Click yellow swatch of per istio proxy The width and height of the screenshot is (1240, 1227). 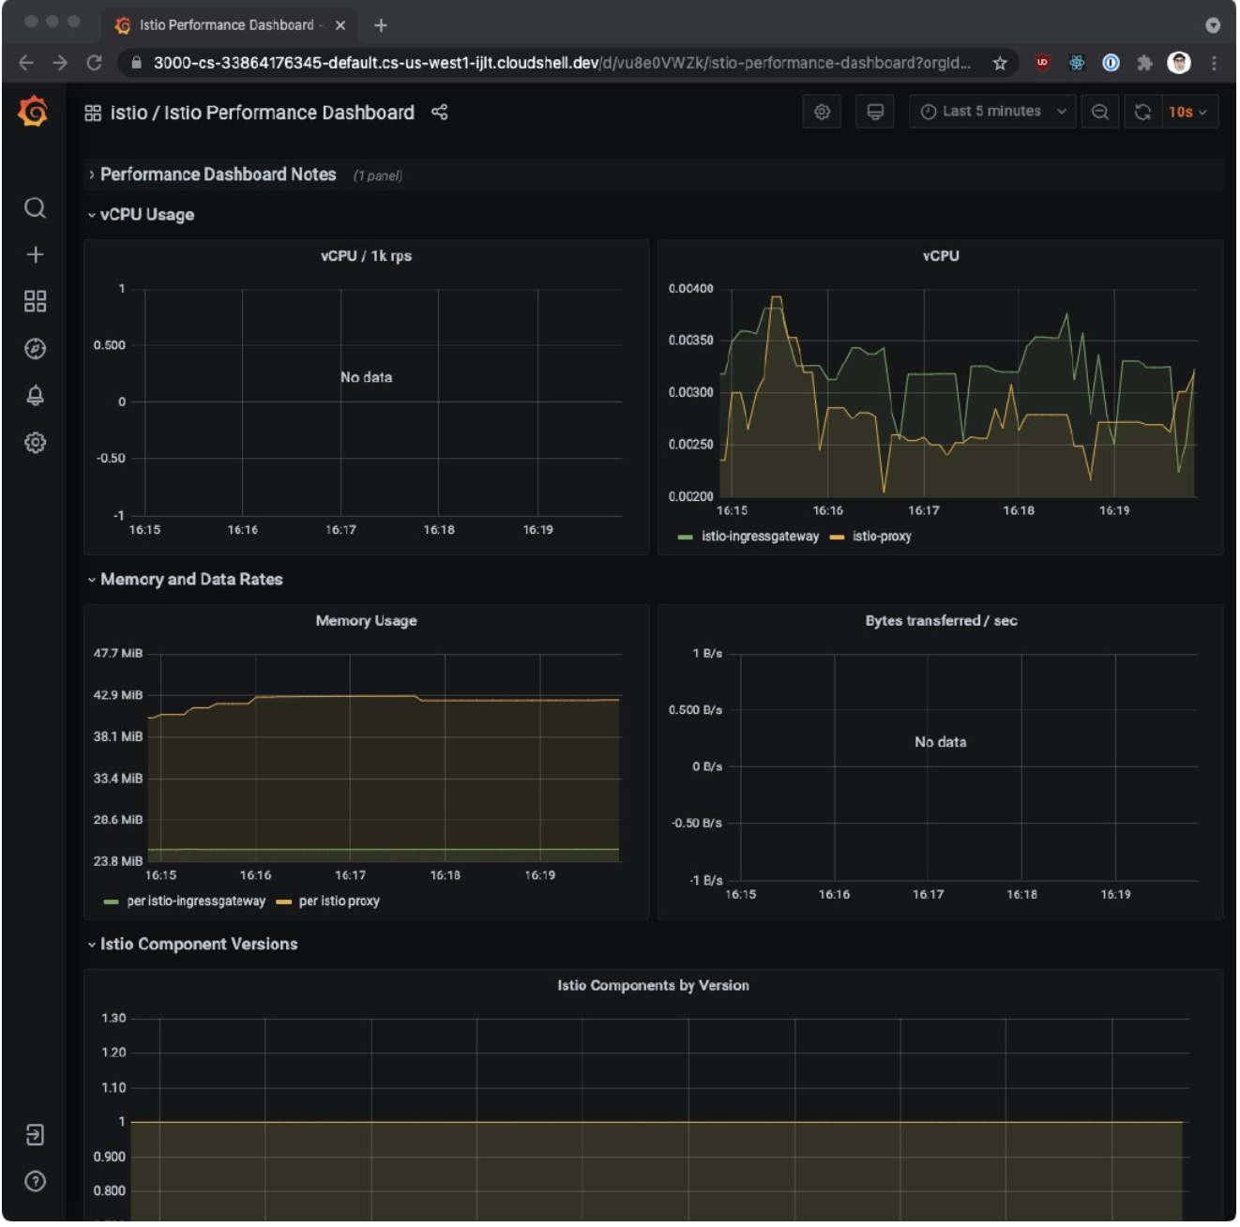(x=283, y=902)
